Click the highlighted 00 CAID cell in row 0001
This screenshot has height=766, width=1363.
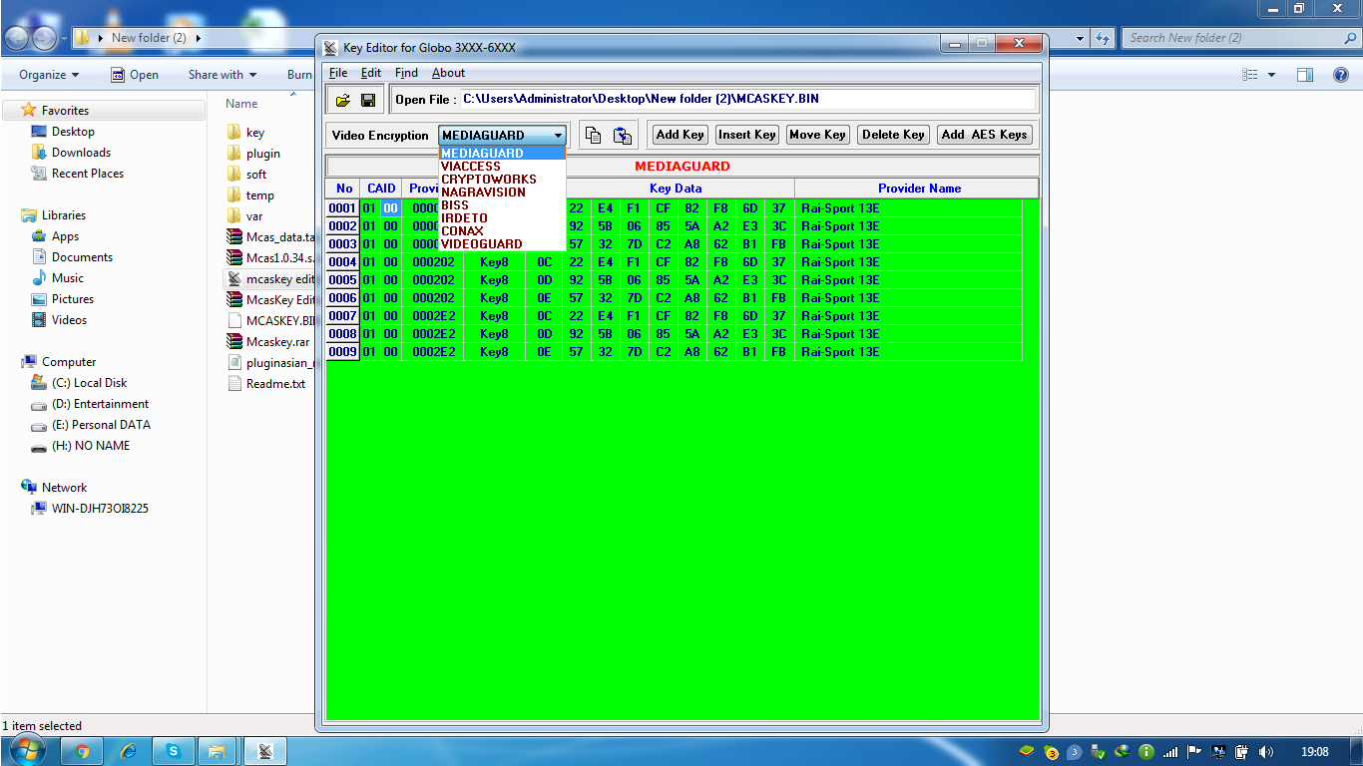(x=390, y=208)
